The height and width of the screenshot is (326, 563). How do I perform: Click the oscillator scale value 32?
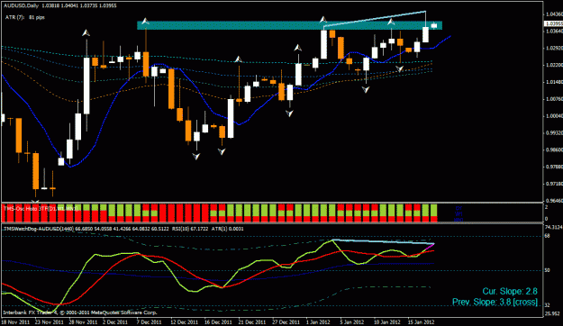547,305
